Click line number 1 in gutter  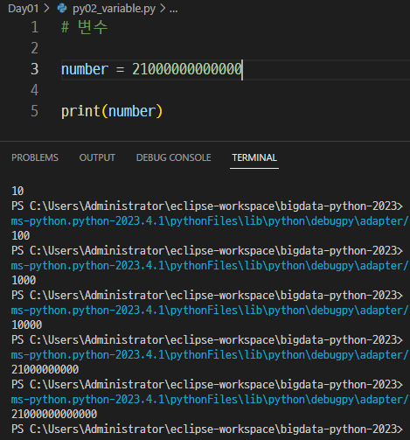35,27
